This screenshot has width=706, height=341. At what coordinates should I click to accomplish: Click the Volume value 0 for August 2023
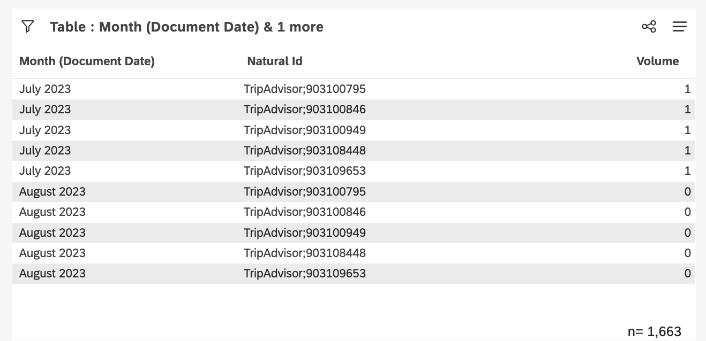point(687,191)
